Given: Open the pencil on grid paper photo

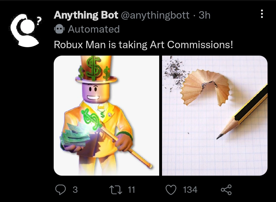Looking at the screenshot, I should coord(215,116).
